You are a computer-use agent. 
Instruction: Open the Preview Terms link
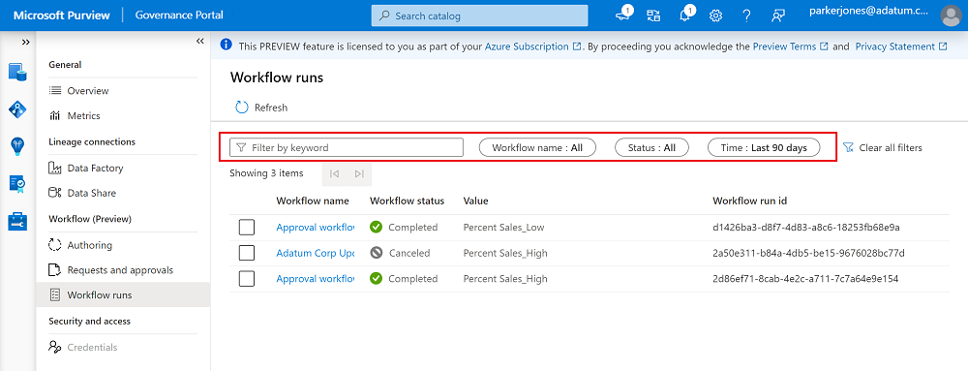point(790,46)
